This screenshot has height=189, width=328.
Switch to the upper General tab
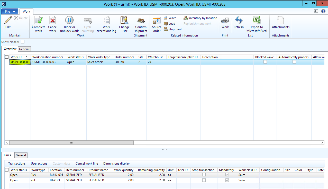(x=24, y=49)
